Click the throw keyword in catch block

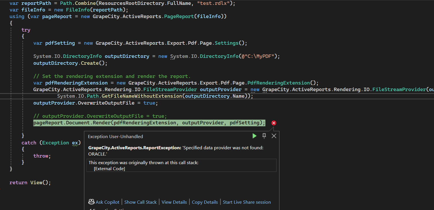41,156
